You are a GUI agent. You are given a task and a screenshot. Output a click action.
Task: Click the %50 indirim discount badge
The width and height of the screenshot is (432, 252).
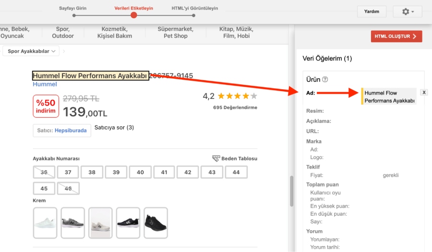pos(46,106)
